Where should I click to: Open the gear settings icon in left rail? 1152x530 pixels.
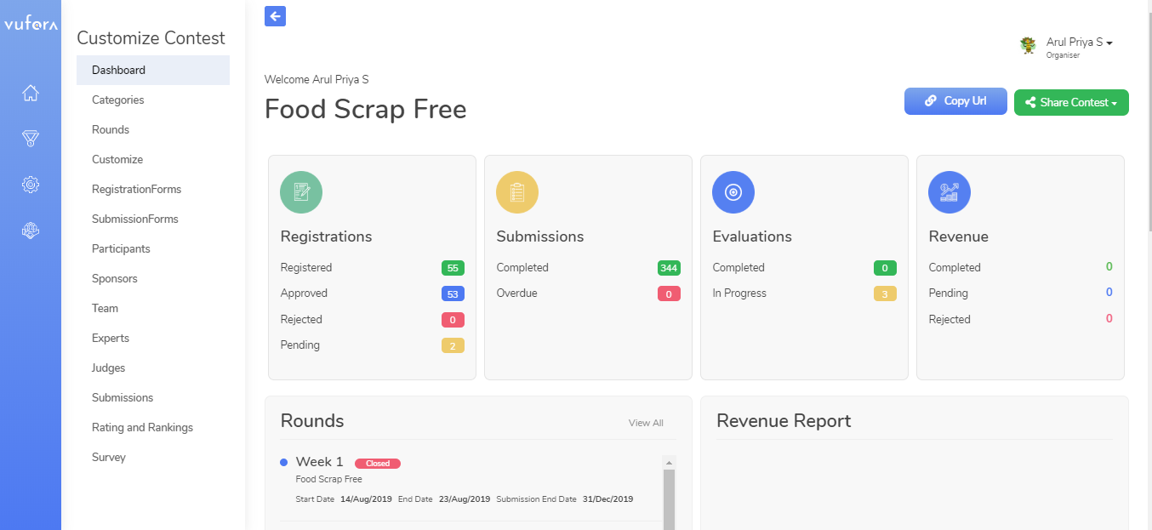pos(31,184)
